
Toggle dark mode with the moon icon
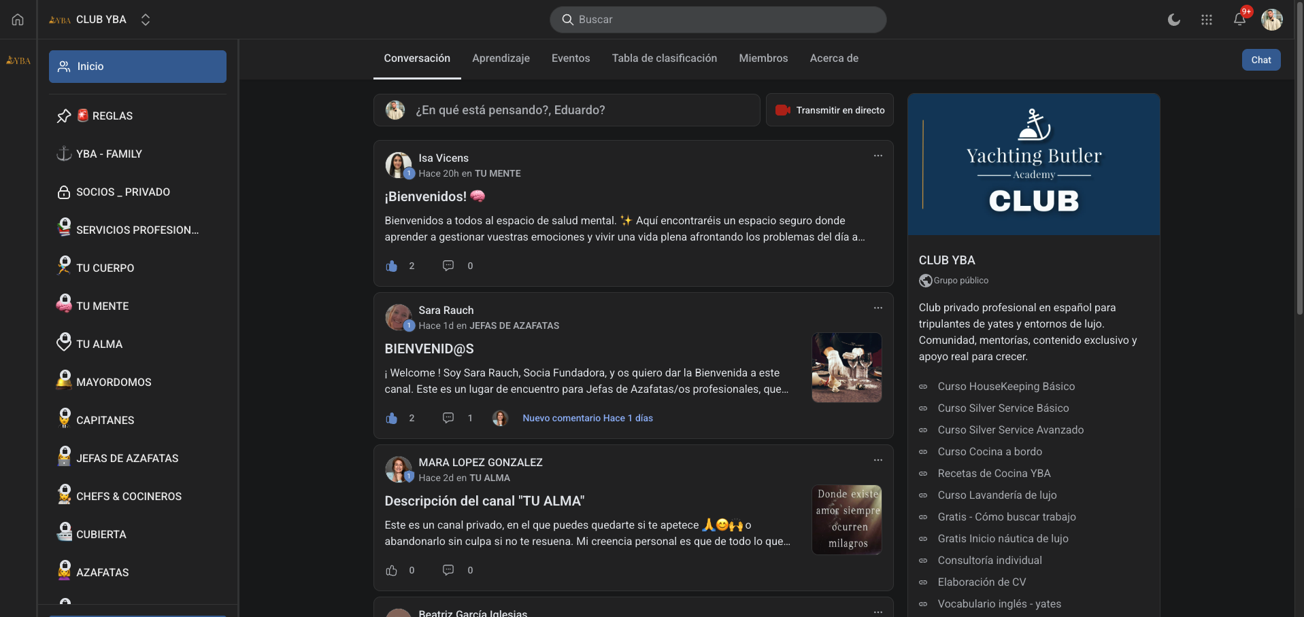tap(1173, 20)
